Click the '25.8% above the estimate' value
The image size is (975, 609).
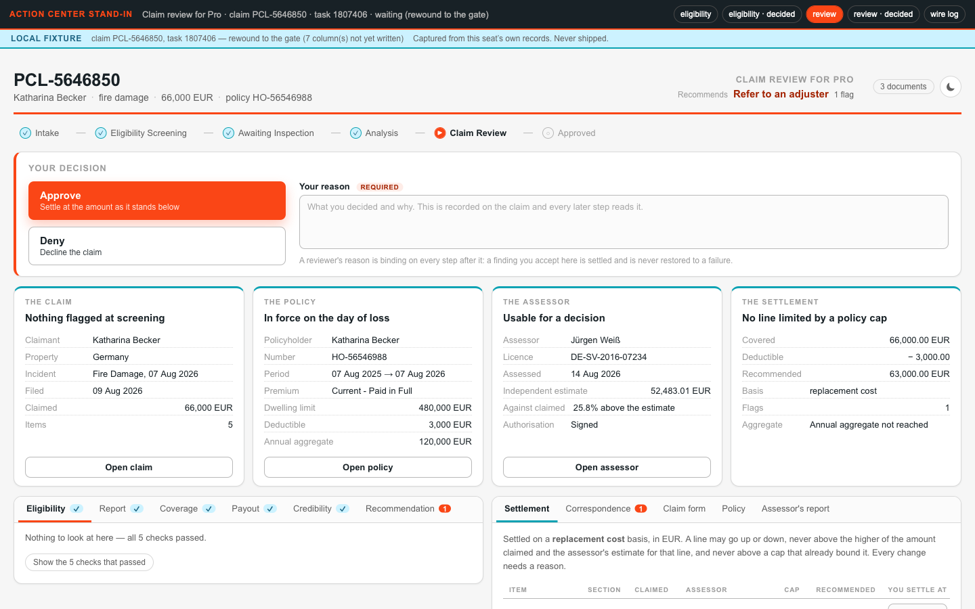tap(624, 408)
